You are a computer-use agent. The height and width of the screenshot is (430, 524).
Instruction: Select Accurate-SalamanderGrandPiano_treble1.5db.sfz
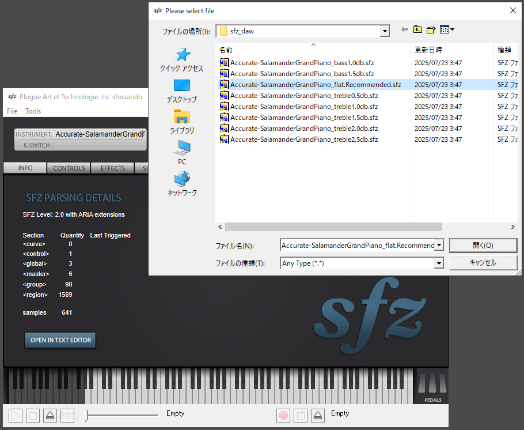click(304, 118)
